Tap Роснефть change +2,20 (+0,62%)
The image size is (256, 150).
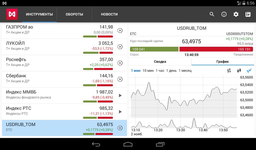click(x=101, y=65)
